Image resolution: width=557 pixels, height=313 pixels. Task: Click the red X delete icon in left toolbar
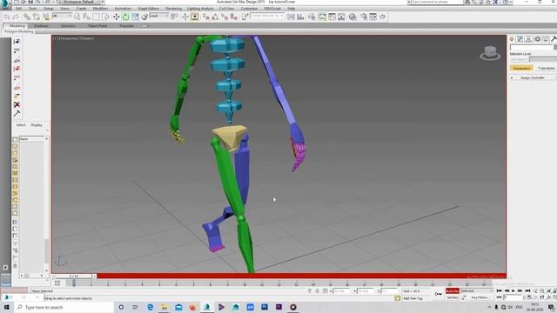point(17,104)
